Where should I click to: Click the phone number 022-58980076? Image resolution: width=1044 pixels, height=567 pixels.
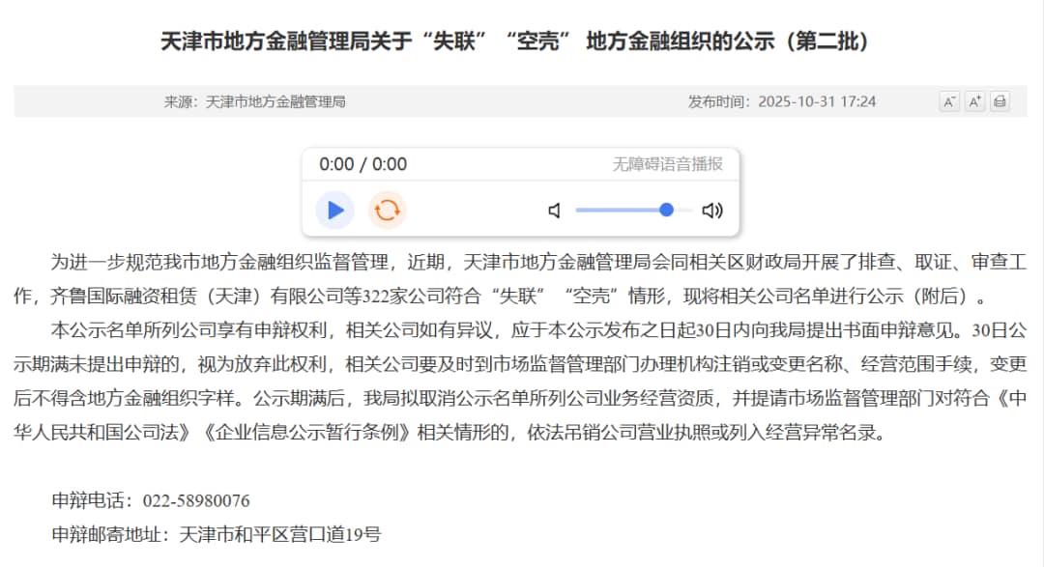[200, 500]
